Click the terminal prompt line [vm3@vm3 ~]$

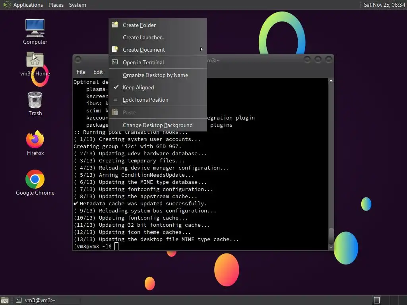click(93, 246)
